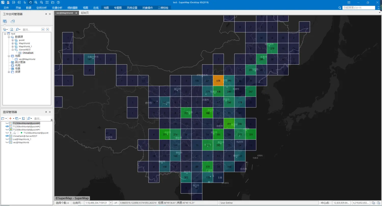This screenshot has height=206, width=382.
Task: Click the 功能搜索 search input field
Action: pyautogui.click(x=359, y=8)
